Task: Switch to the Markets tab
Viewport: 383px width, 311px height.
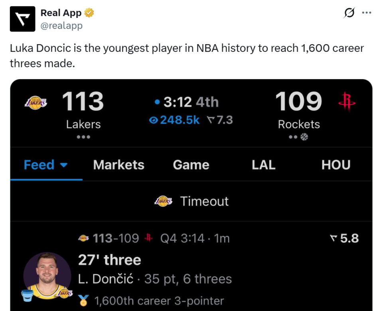Action: click(x=118, y=165)
